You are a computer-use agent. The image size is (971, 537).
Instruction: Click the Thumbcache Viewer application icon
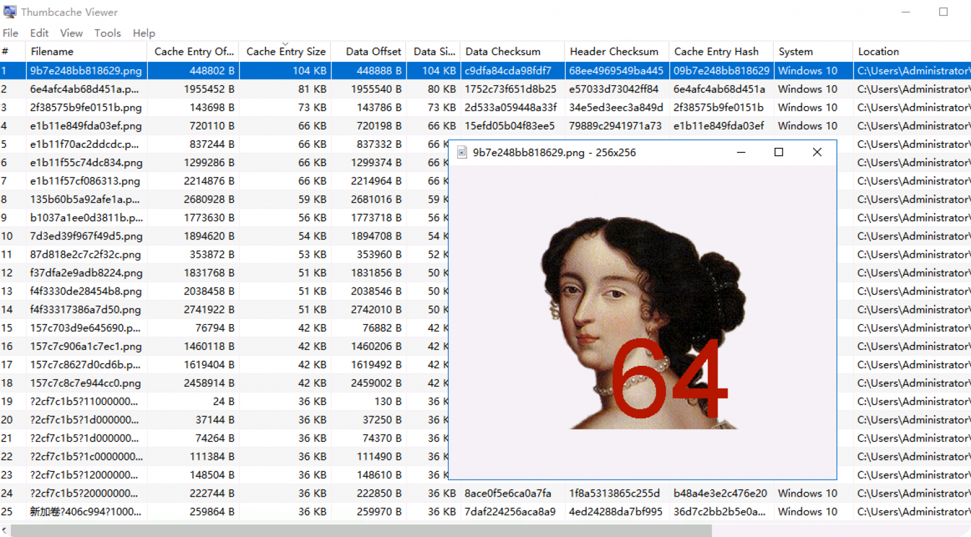(x=9, y=11)
